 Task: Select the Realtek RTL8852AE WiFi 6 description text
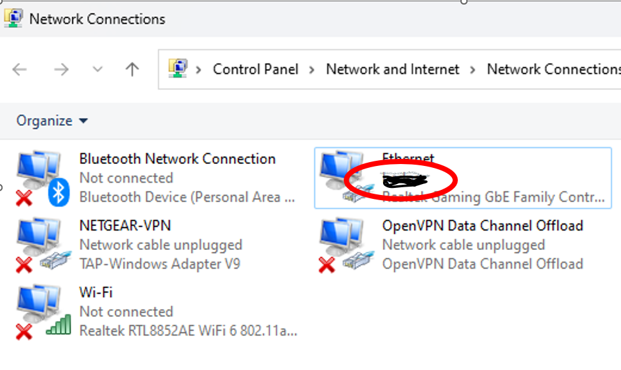(x=188, y=331)
